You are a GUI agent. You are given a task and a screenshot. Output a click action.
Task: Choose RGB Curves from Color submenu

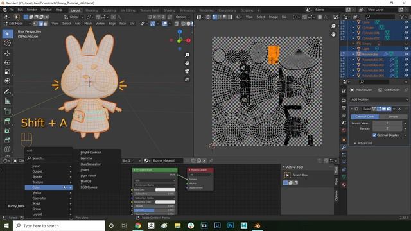[89, 187]
